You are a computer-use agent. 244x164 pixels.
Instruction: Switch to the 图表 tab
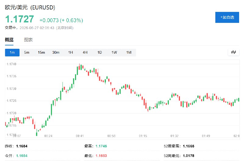pyautogui.click(x=28, y=40)
